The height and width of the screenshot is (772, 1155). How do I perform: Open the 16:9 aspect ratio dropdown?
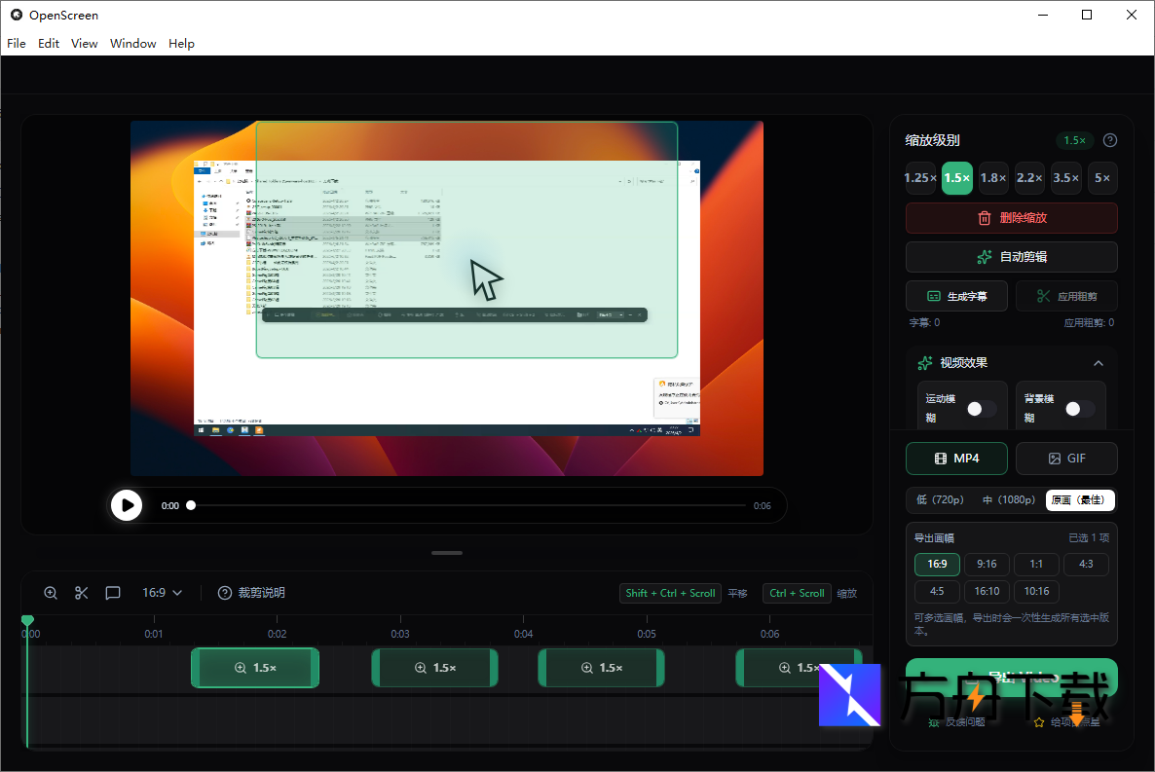click(163, 593)
